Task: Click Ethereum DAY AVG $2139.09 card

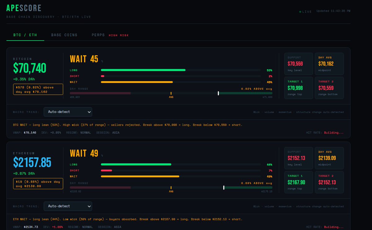Action: click(329, 158)
